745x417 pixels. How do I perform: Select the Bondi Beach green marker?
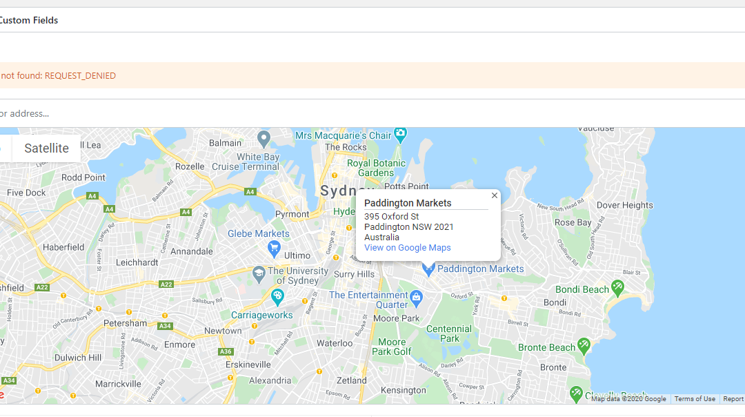tap(617, 288)
